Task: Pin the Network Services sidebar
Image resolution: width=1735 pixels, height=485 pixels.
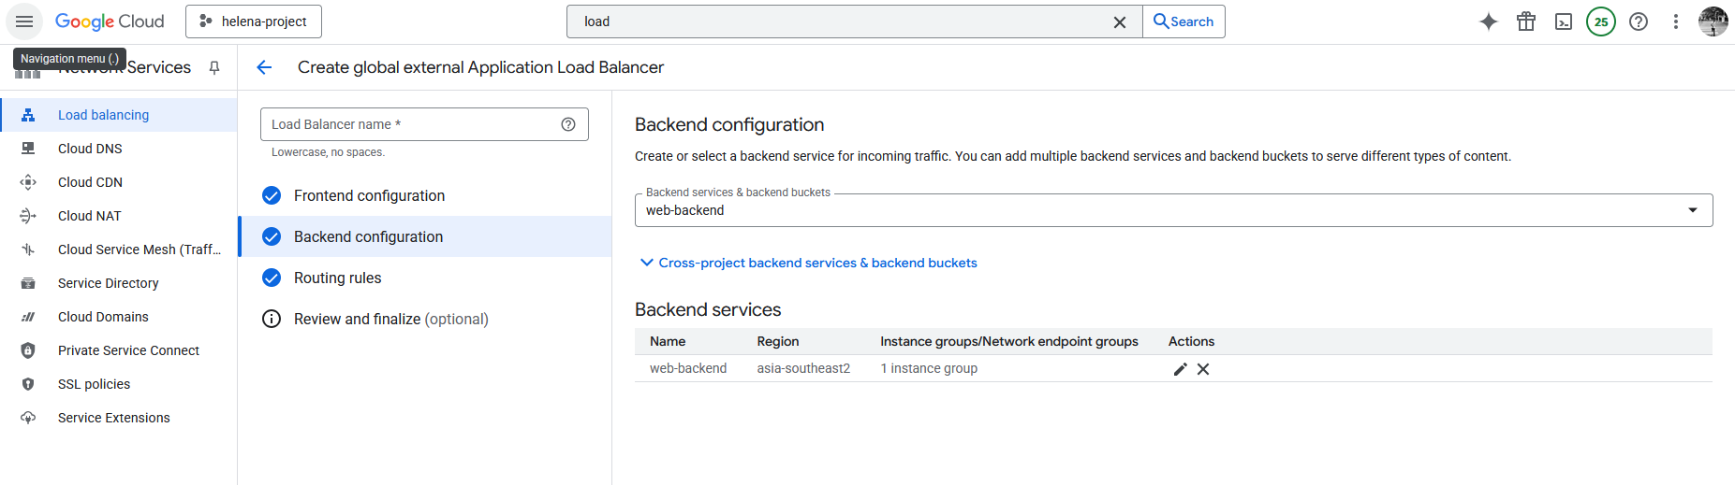Action: [214, 67]
